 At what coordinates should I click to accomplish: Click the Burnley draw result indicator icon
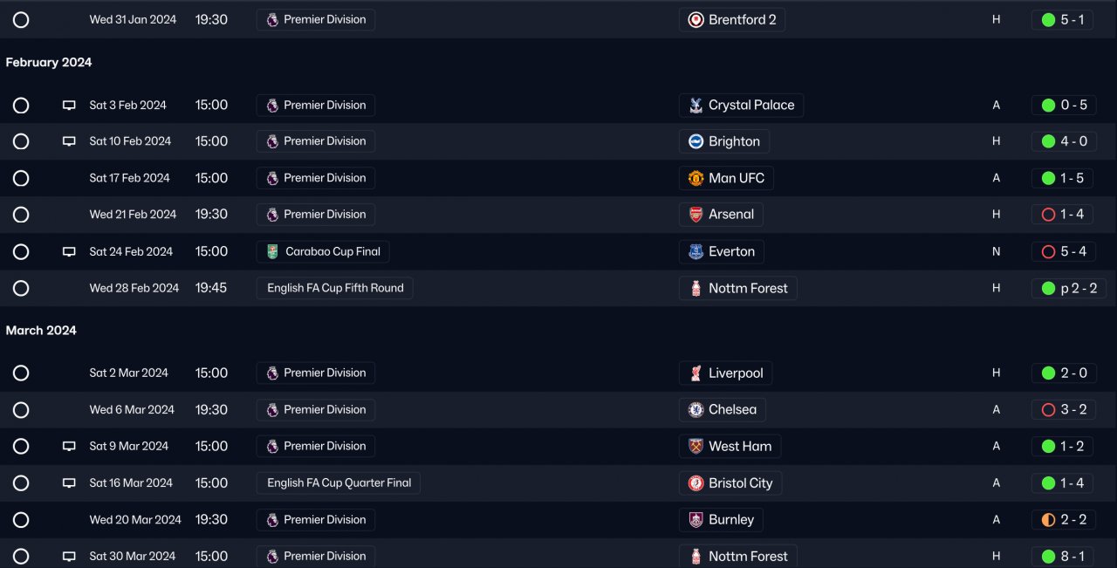tap(1048, 520)
